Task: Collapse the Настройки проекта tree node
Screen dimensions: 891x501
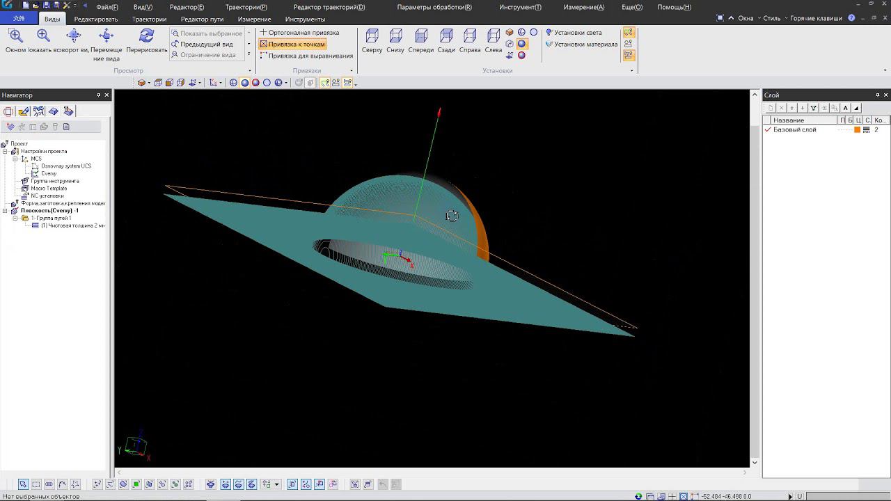Action: point(6,152)
